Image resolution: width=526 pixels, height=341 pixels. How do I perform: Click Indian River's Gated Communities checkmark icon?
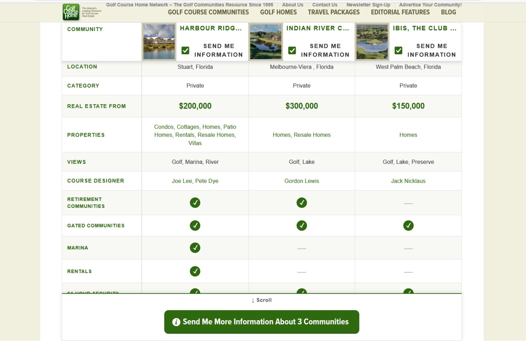pyautogui.click(x=302, y=225)
